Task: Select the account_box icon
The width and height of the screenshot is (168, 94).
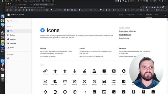Action: tap(114, 71)
